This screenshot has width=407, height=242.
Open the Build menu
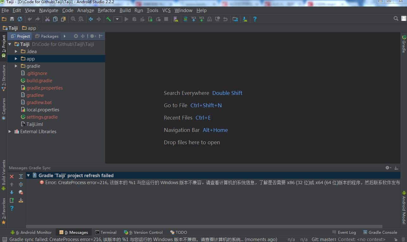125,10
